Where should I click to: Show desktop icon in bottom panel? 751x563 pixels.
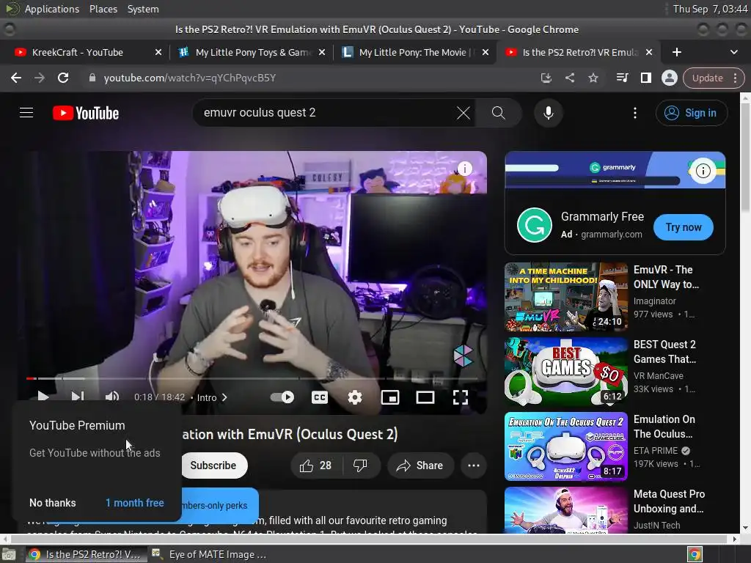click(9, 554)
